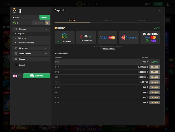Click the green Support button
175x132 pixels.
click(37, 76)
